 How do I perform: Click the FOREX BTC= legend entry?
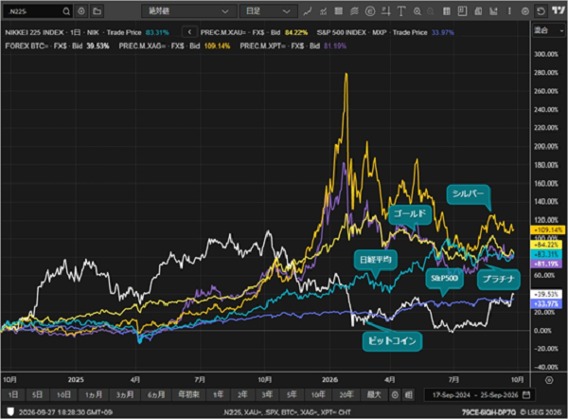coord(57,46)
